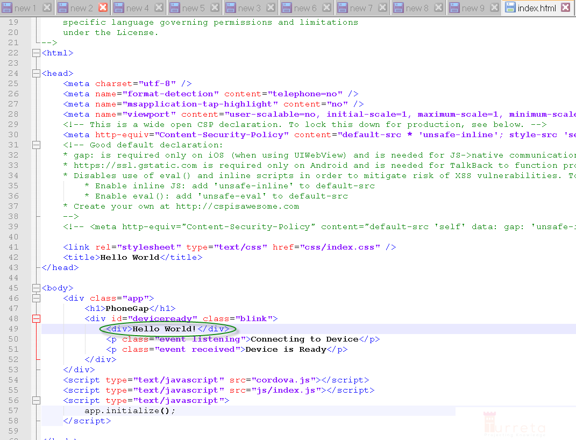This screenshot has width=576, height=440.
Task: Click the "js/index.js" src value
Action: (286, 391)
